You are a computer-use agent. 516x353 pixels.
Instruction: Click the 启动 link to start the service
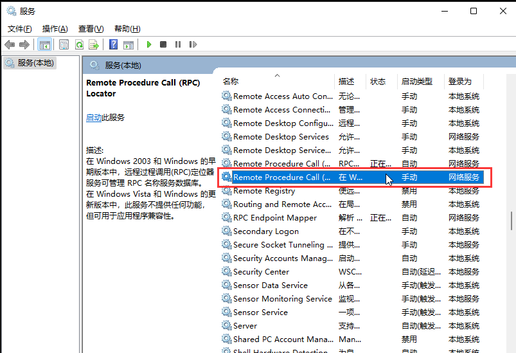pos(94,118)
